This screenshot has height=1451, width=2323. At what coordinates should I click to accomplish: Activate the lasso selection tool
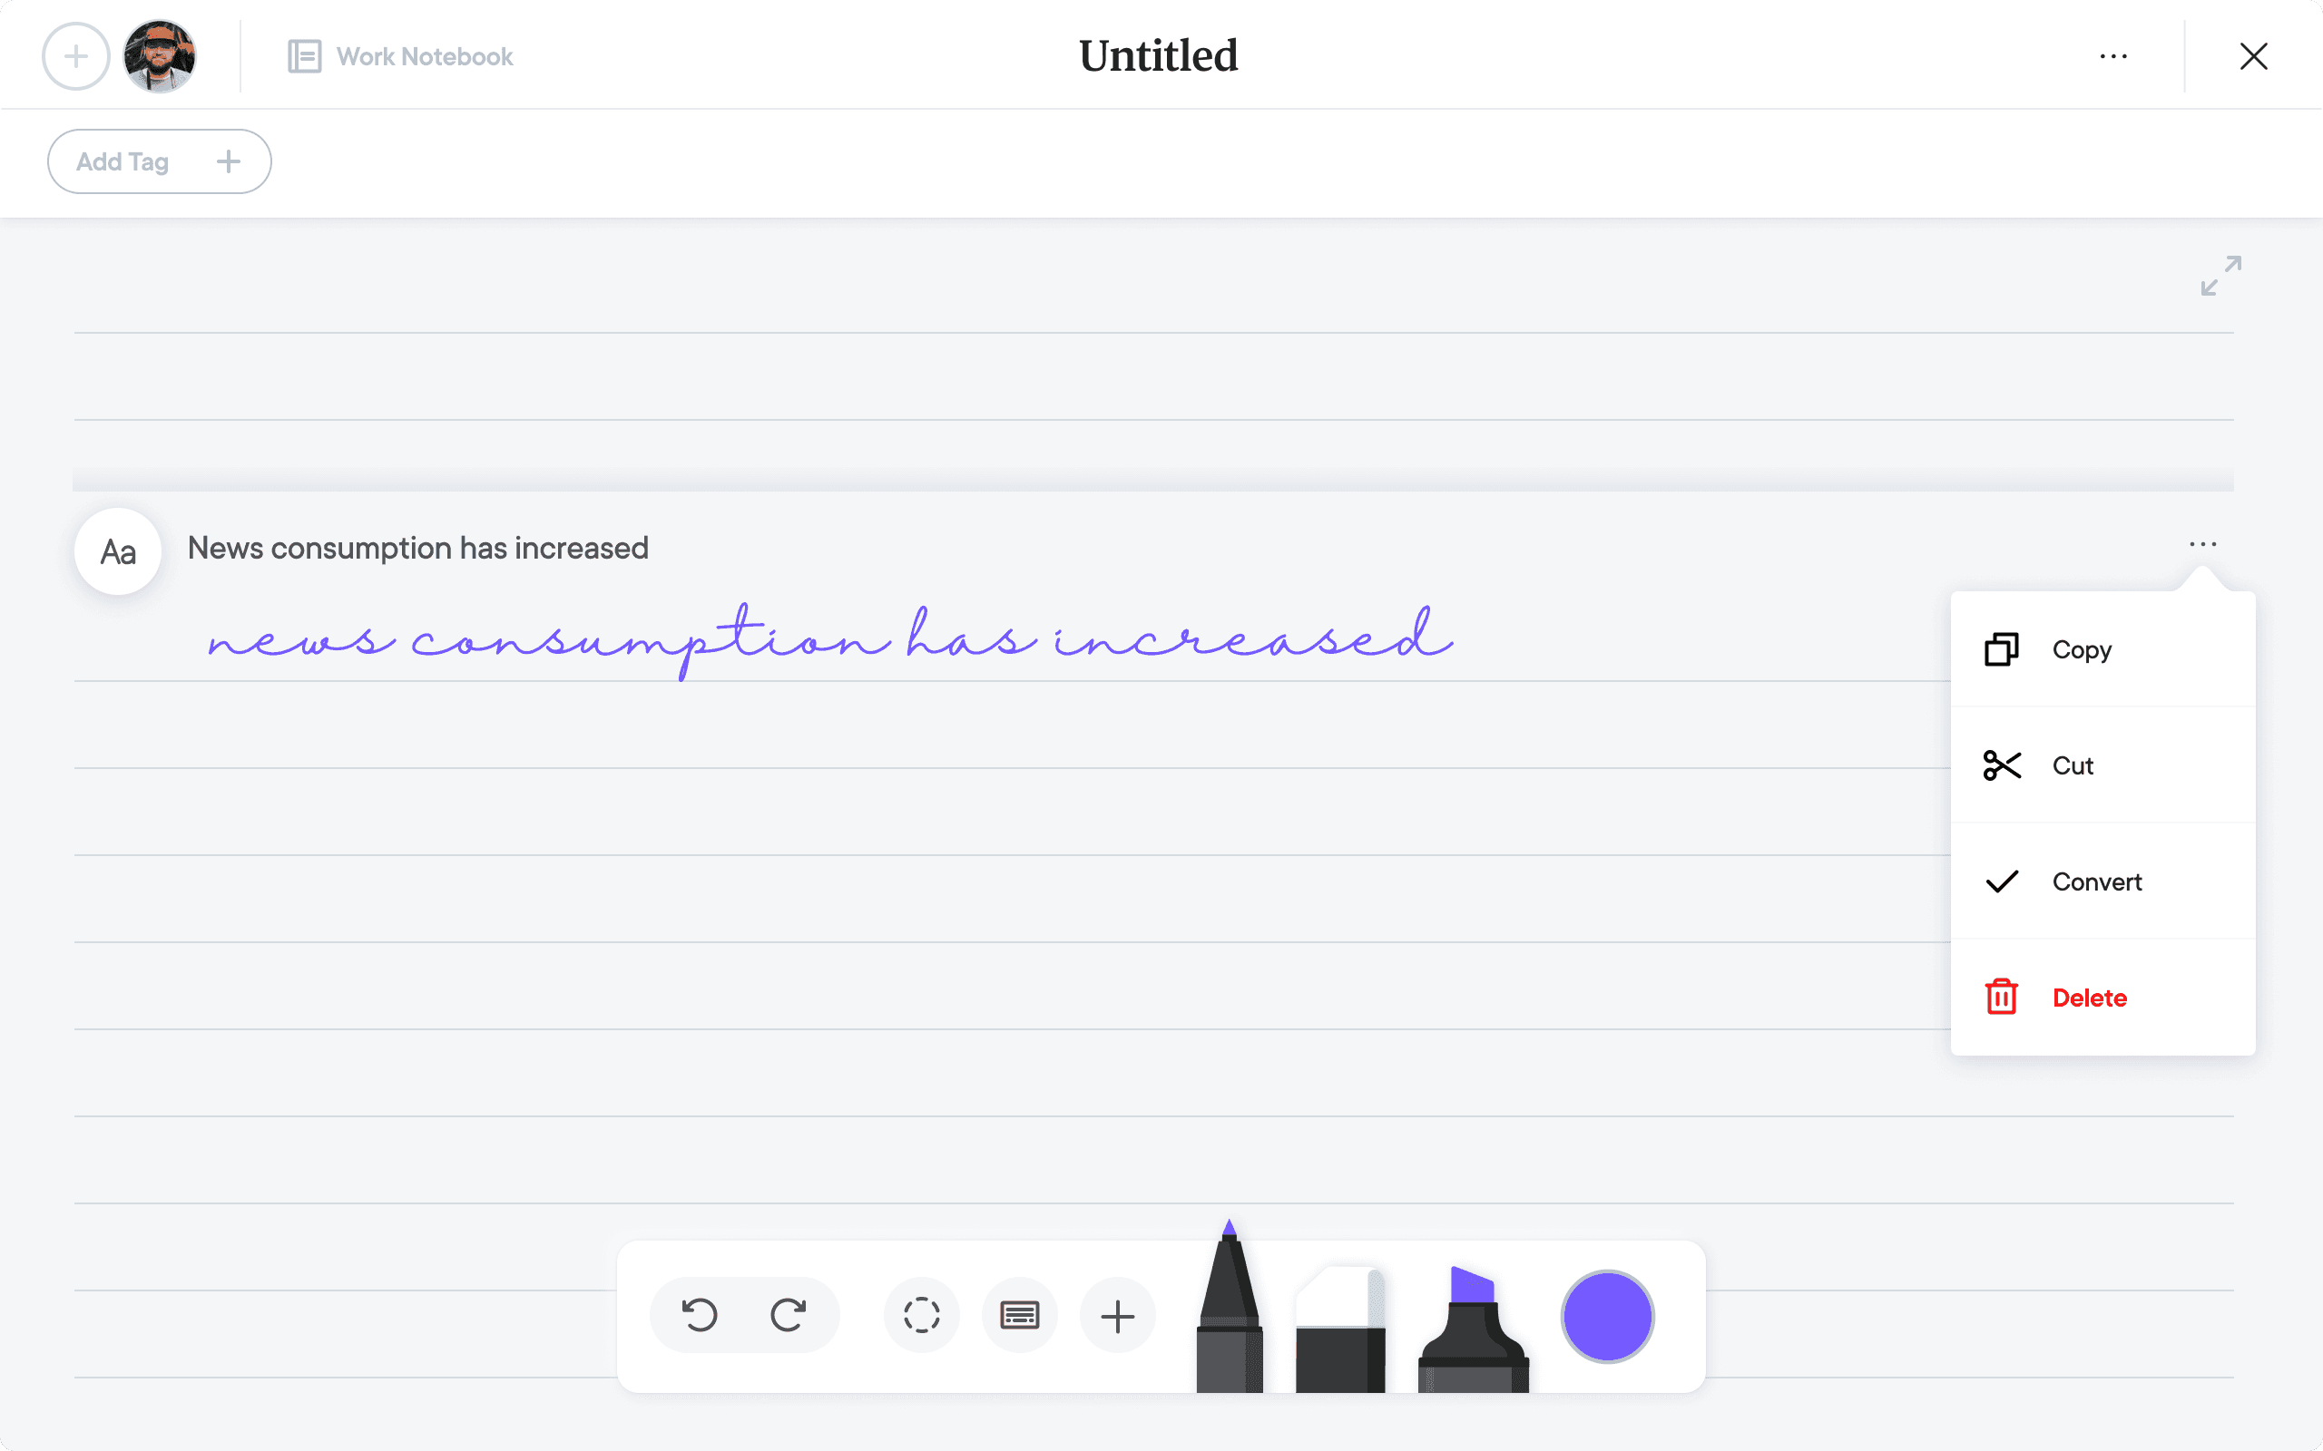point(922,1315)
